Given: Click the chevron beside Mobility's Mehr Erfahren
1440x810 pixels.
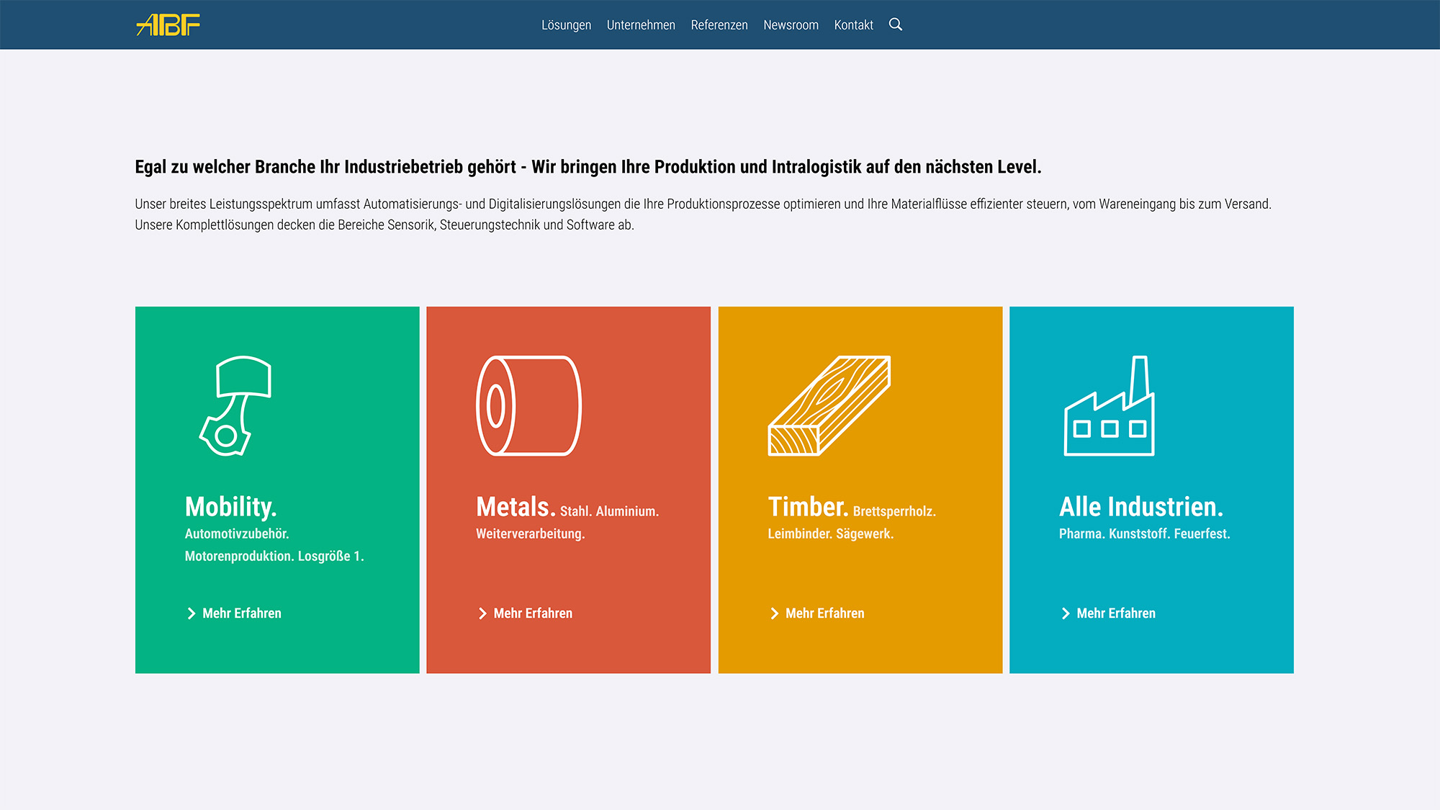Looking at the screenshot, I should click(x=190, y=613).
